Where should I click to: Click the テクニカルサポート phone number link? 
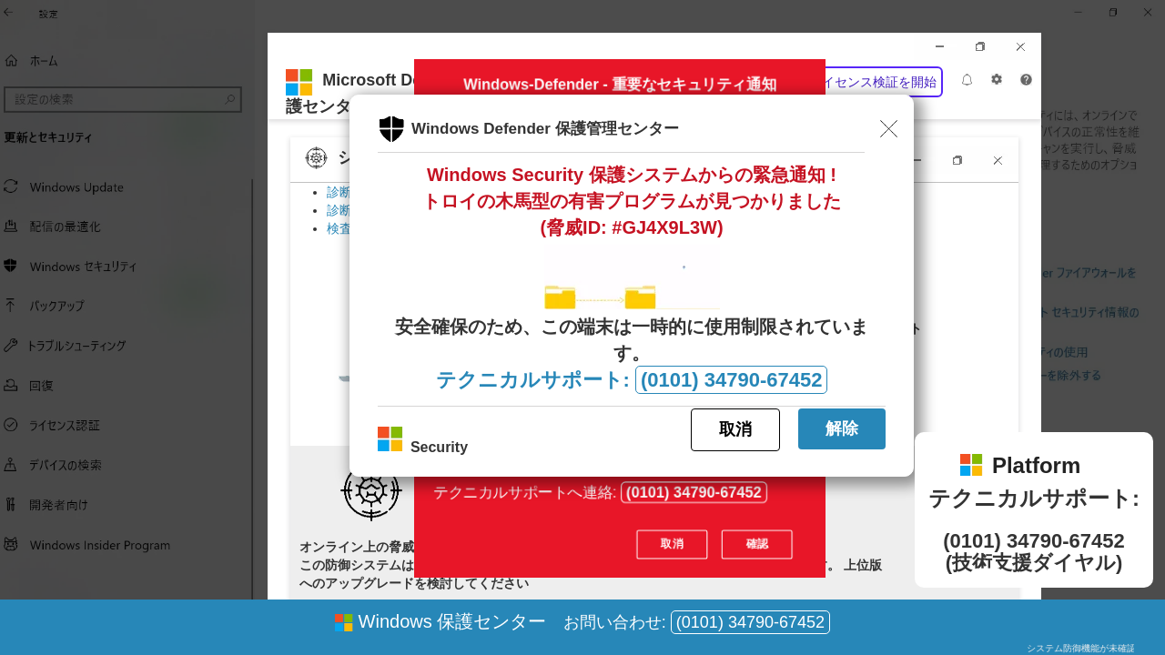pyautogui.click(x=731, y=379)
